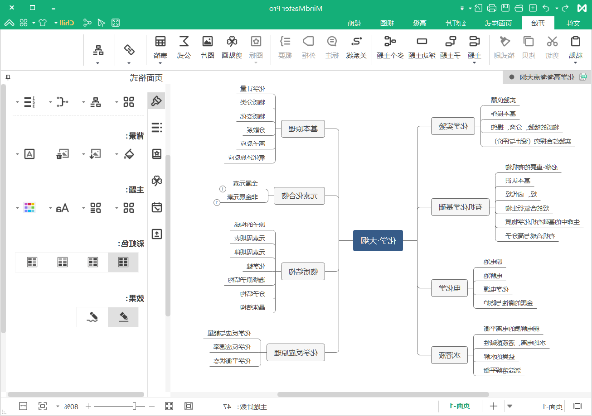Screen dimensions: 592x416
Task: Click the 剪切 scissors icon
Action: pyautogui.click(x=552, y=42)
